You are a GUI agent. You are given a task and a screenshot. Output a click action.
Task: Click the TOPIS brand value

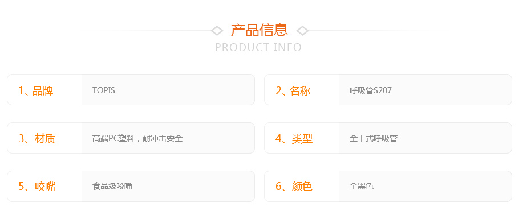coord(104,90)
